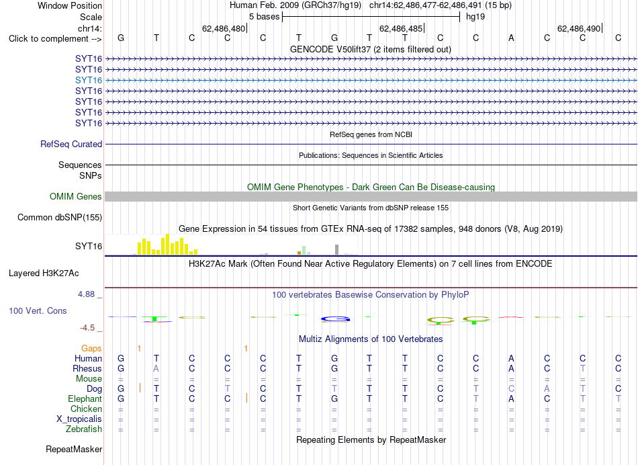
Task: Click SYT16 label beside GTEx bar chart
Action: [88, 247]
